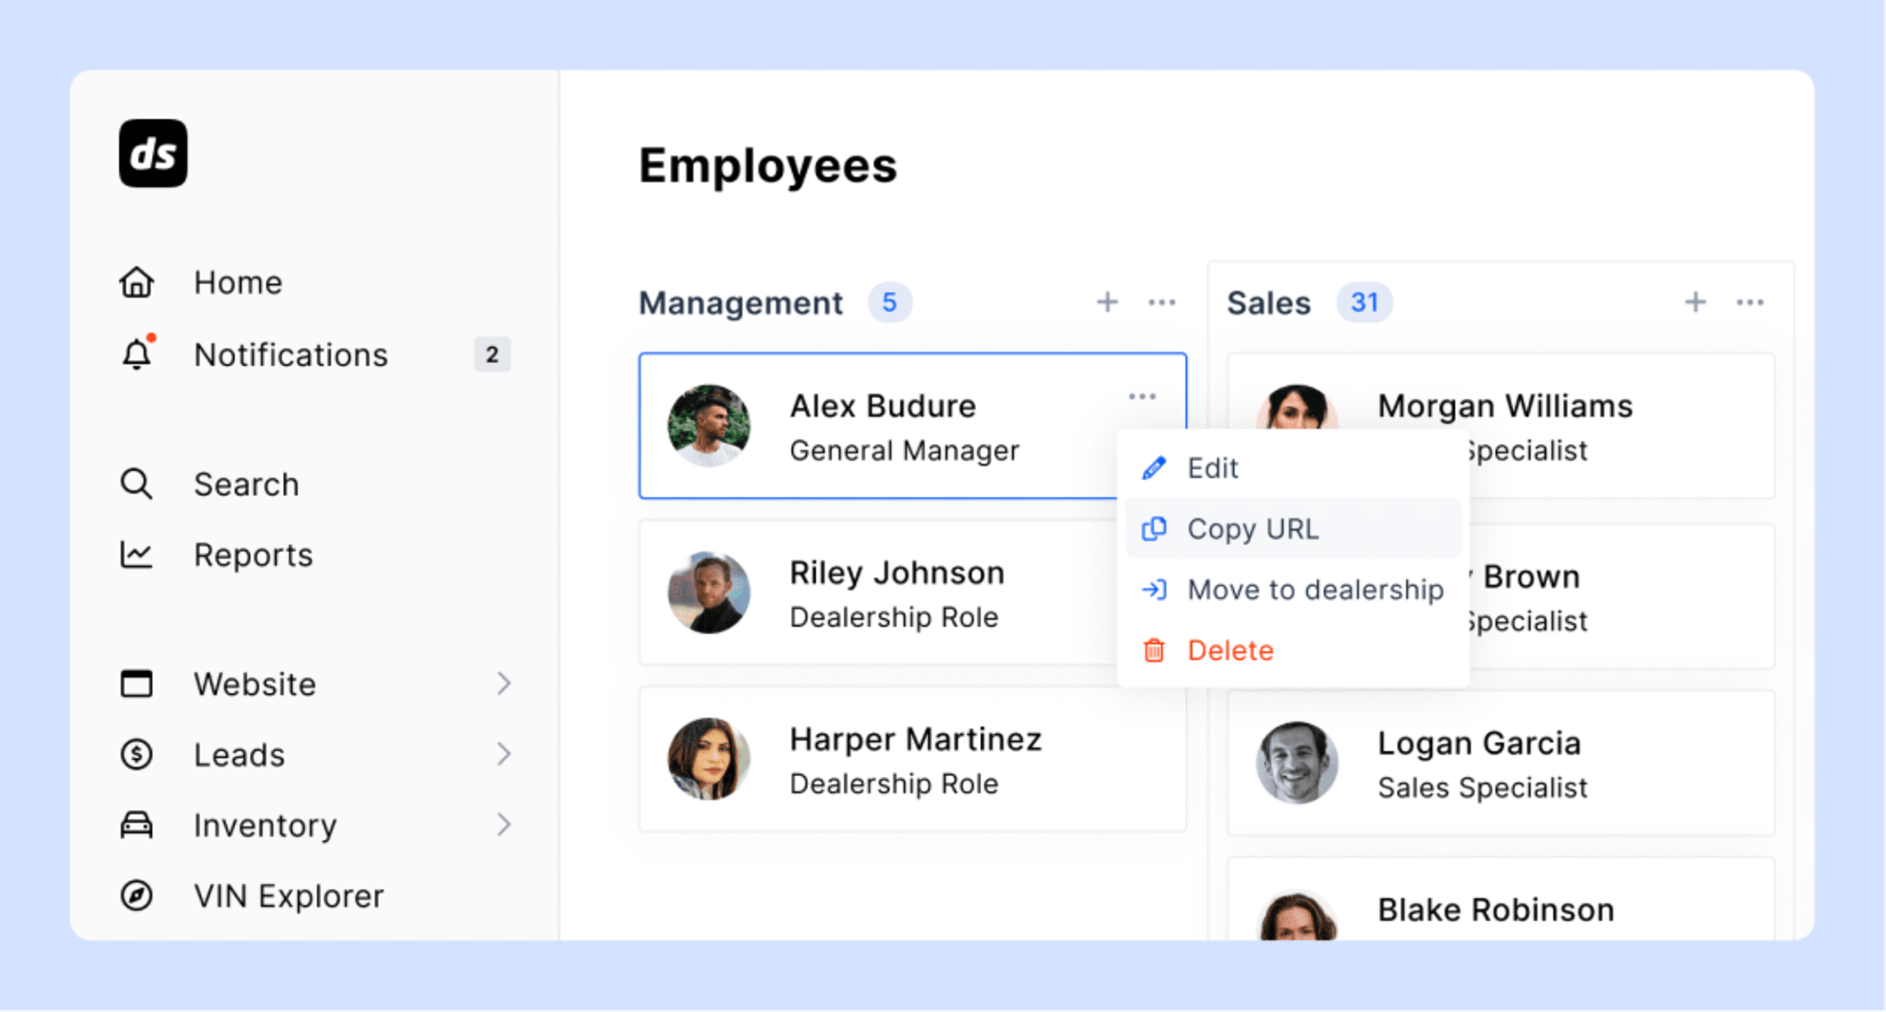1886x1012 pixels.
Task: Open Management column more options
Action: (x=1161, y=302)
